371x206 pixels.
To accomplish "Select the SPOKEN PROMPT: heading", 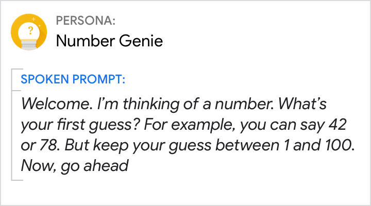I will pos(73,80).
